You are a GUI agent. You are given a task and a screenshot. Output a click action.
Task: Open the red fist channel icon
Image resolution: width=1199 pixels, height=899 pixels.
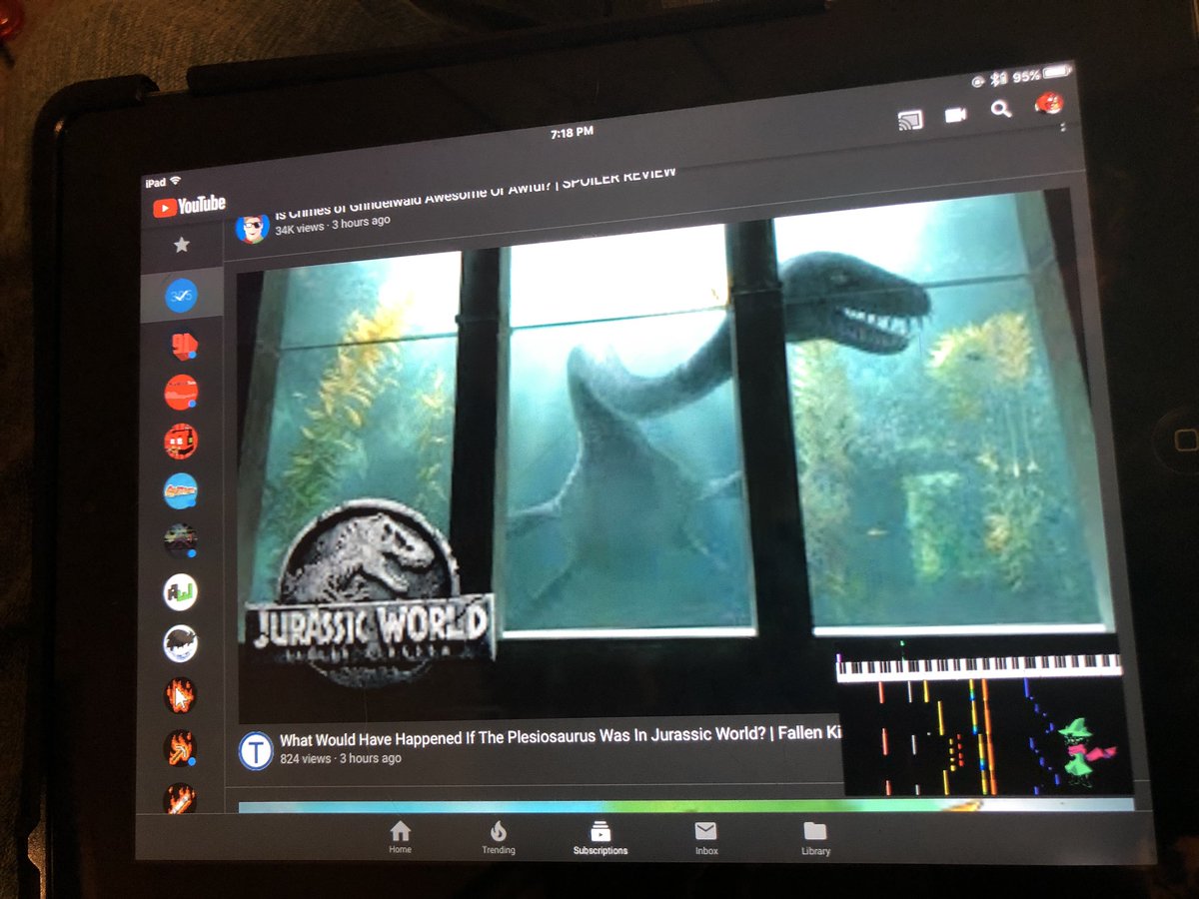point(184,346)
